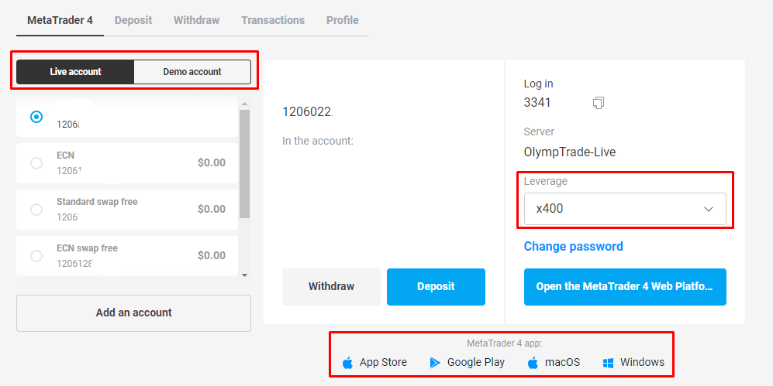Open the App Store download link
The height and width of the screenshot is (386, 773).
point(374,363)
